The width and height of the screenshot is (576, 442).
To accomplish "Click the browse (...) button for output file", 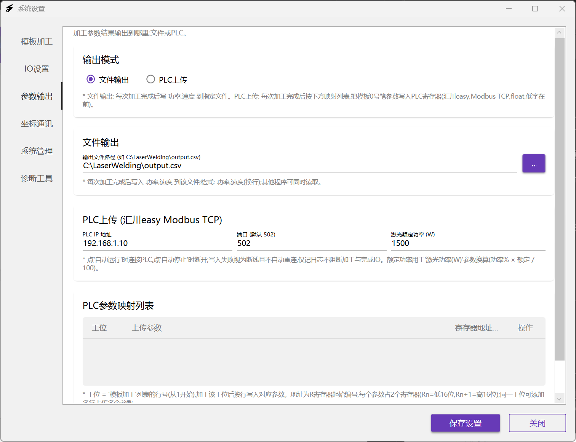I will [534, 163].
